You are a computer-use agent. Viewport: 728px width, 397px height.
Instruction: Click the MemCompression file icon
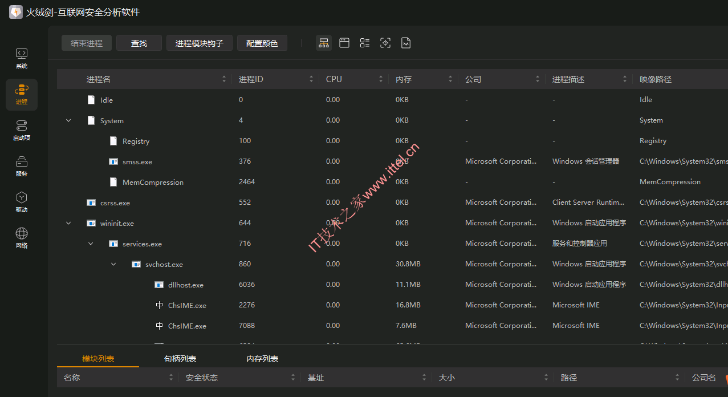[x=113, y=182]
